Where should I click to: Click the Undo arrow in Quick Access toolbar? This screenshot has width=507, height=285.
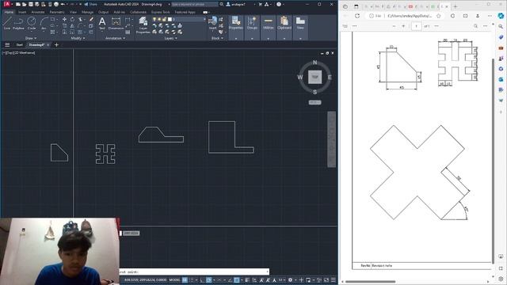tap(63, 5)
